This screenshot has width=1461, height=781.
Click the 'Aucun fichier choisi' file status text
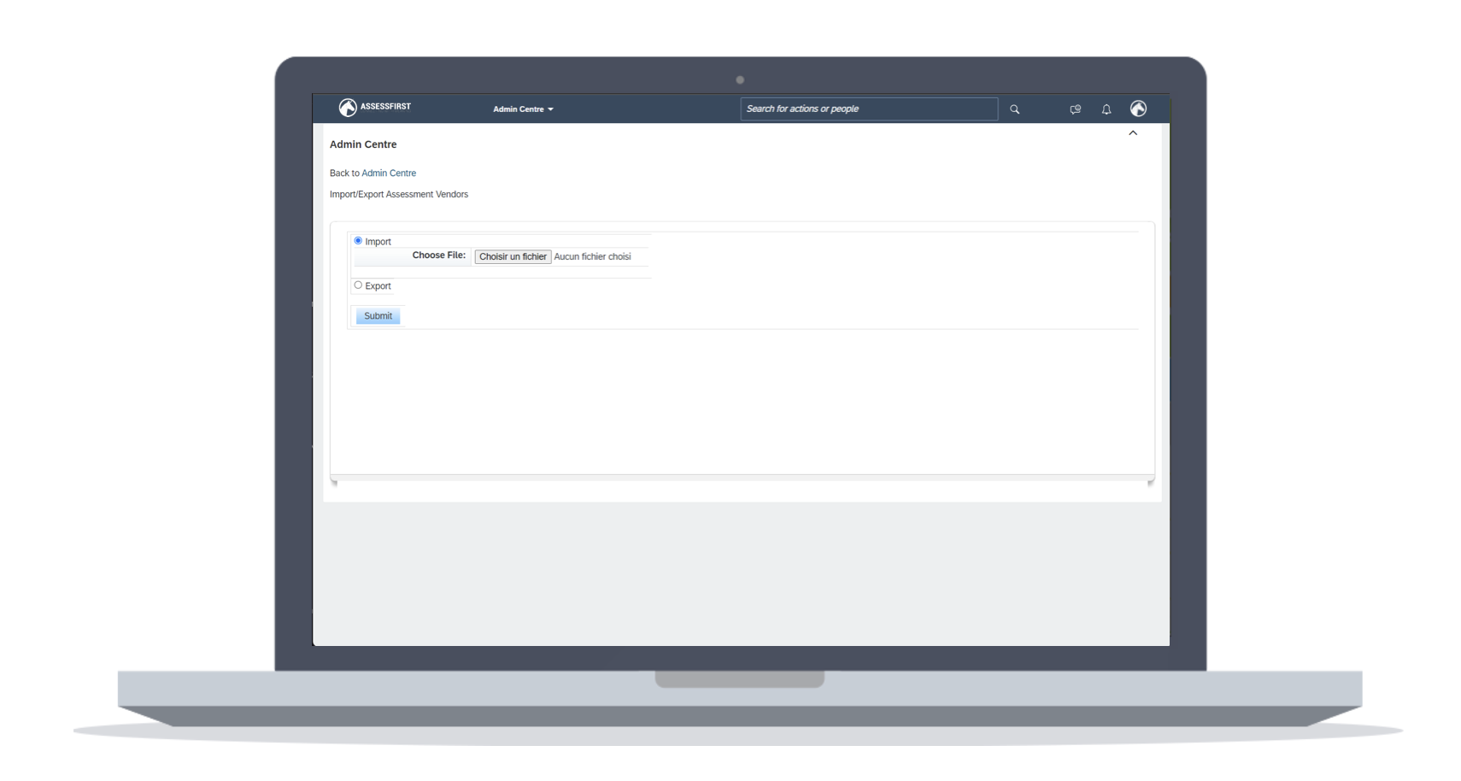(x=592, y=257)
